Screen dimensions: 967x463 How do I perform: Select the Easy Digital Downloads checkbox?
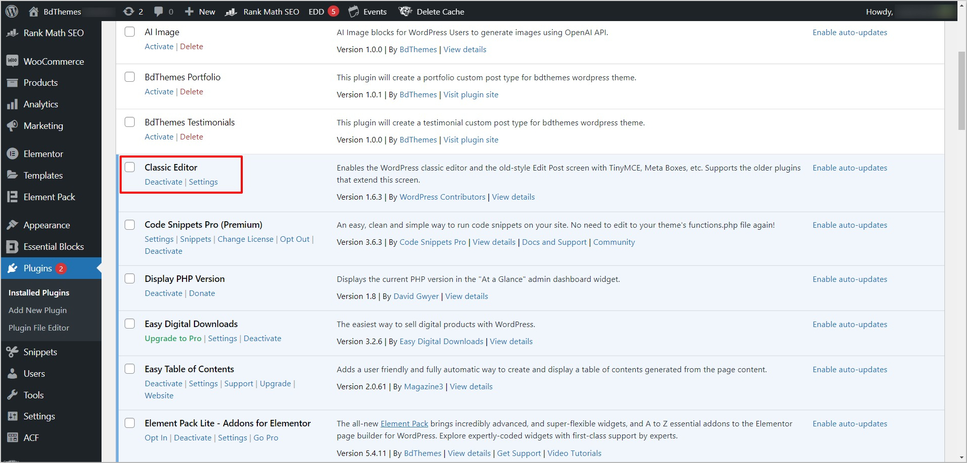(x=130, y=324)
